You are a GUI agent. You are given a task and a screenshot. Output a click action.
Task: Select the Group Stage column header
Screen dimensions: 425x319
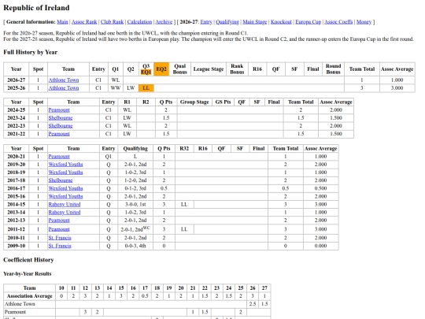pos(194,102)
